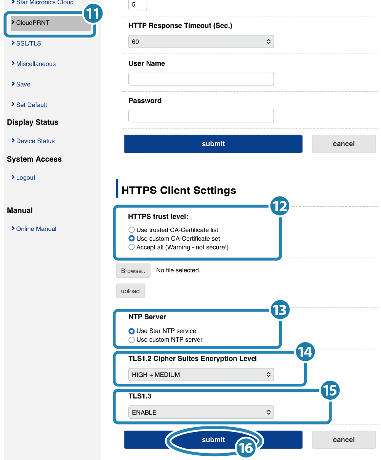381x460 pixels.
Task: Select Use custom NTP server
Action: [132, 340]
